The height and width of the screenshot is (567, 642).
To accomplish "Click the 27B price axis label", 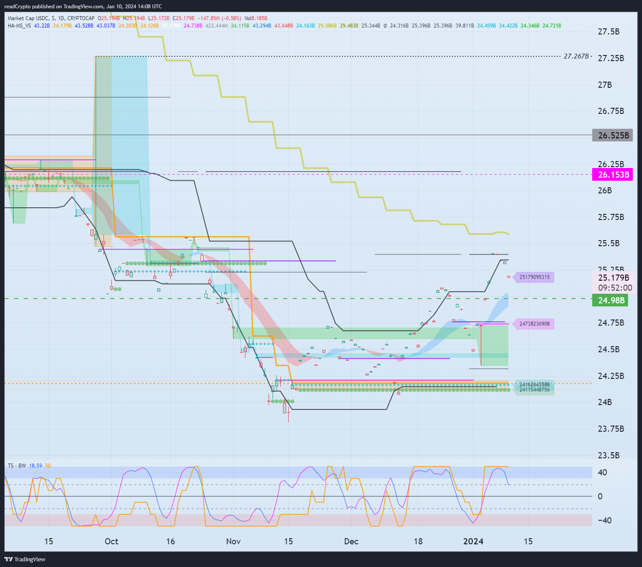I will click(x=604, y=85).
